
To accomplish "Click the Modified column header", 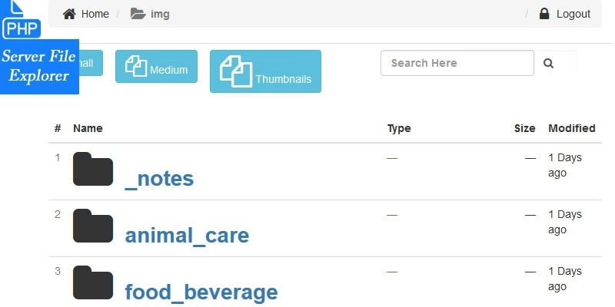I will pyautogui.click(x=571, y=128).
